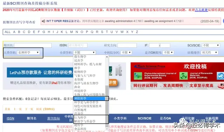Viewport: 224px width, 132px height.
Task: Click the 下一页 pagination link
Action: click(29, 109)
